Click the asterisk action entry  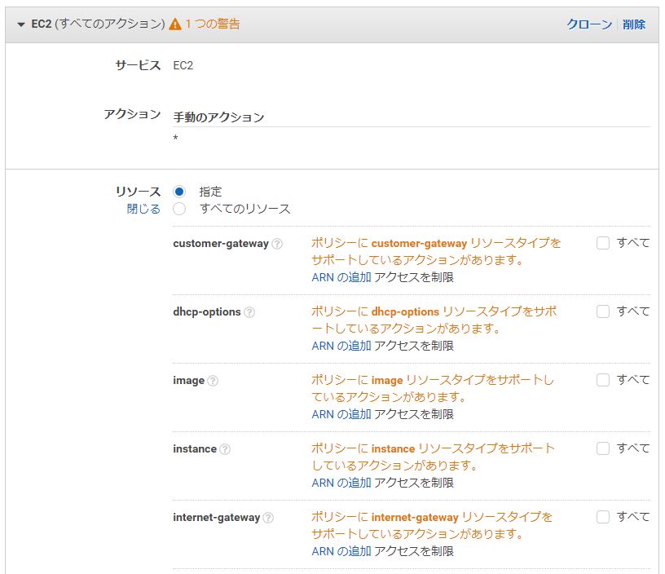point(175,138)
